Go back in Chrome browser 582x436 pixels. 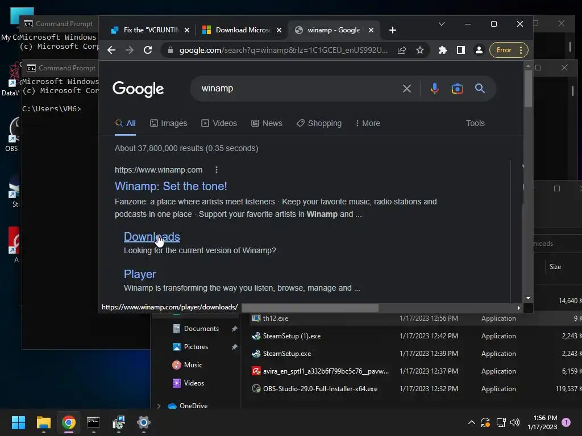(x=111, y=50)
